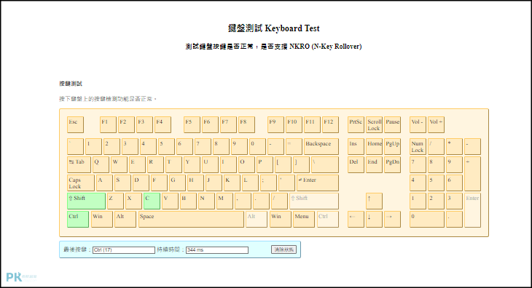Select the End key

[375, 165]
